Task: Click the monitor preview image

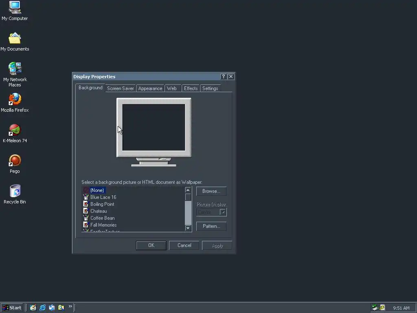Action: tap(154, 132)
